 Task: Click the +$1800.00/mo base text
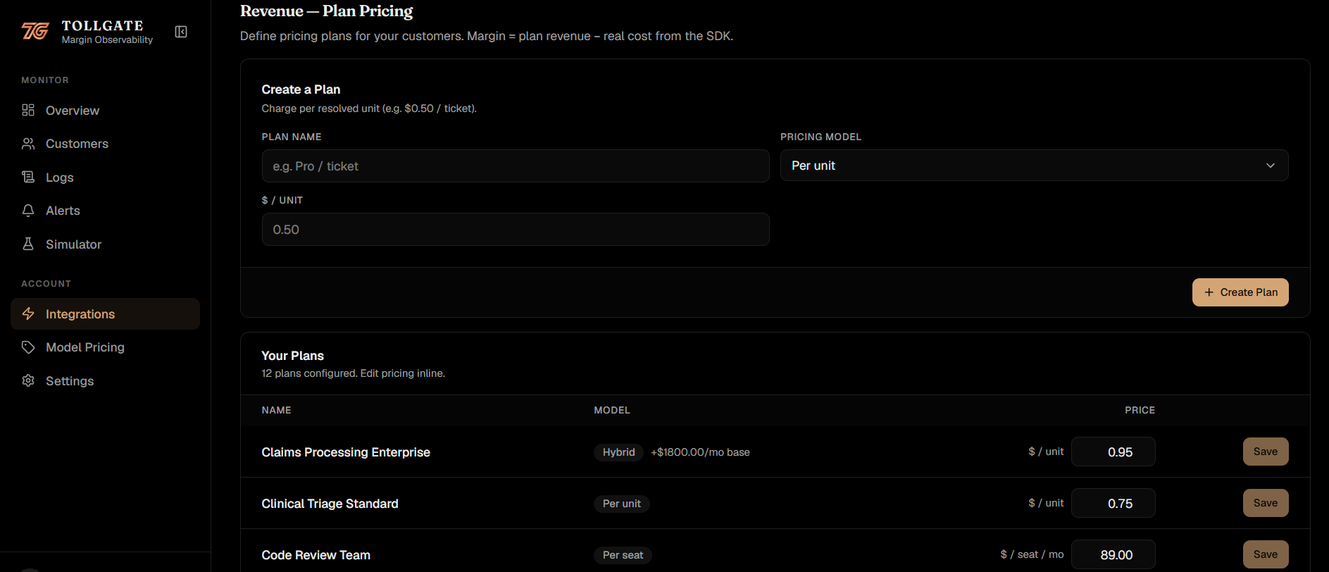click(700, 452)
